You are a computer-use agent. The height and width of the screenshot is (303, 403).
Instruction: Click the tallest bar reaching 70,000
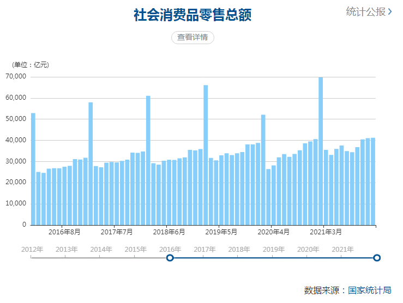tap(321, 151)
